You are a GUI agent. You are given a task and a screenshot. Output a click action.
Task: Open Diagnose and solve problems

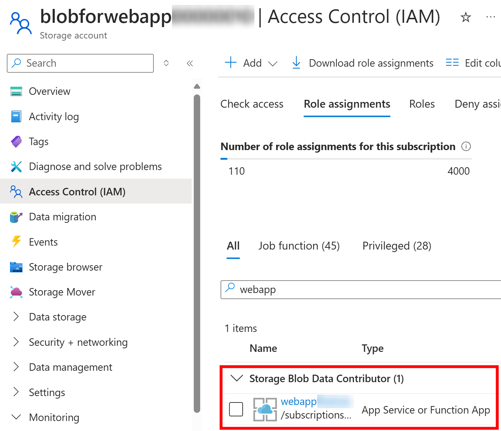pos(95,166)
